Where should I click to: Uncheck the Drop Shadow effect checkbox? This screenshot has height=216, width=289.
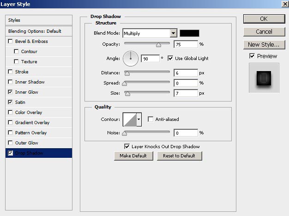pyautogui.click(x=10, y=153)
